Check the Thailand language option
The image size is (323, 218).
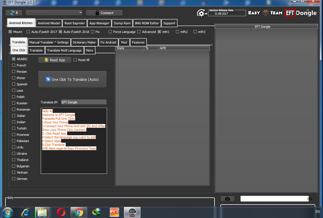tap(13, 160)
